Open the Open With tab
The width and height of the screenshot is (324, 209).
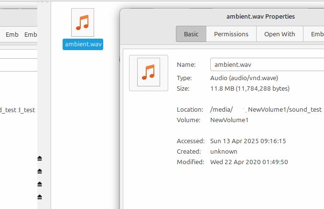coord(280,34)
